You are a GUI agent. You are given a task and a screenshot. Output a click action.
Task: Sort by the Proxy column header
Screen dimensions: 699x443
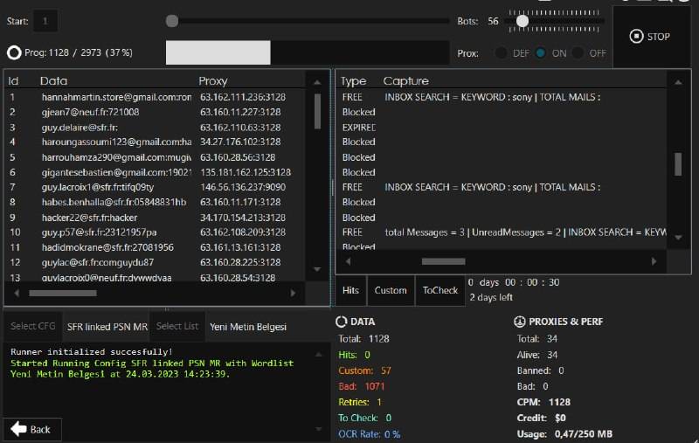(213, 81)
